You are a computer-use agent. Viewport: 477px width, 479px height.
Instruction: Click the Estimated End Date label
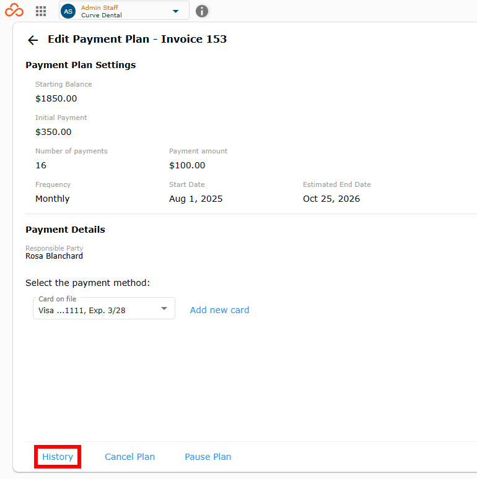coord(336,184)
